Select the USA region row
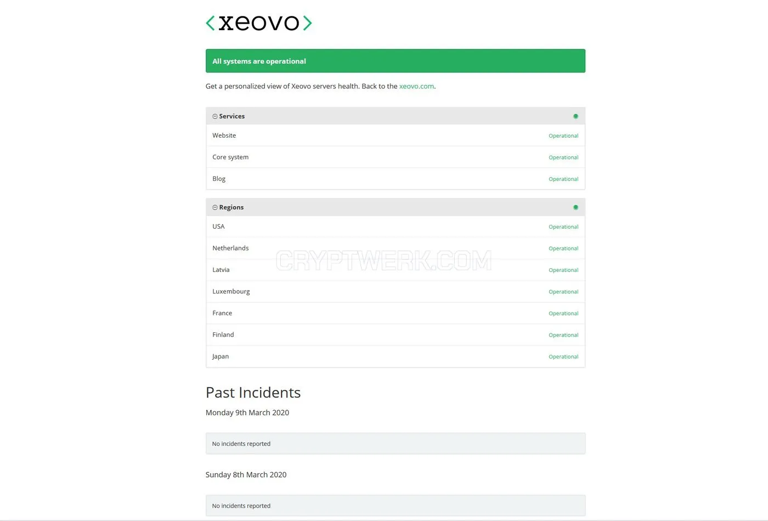The height and width of the screenshot is (521, 768). coord(396,226)
